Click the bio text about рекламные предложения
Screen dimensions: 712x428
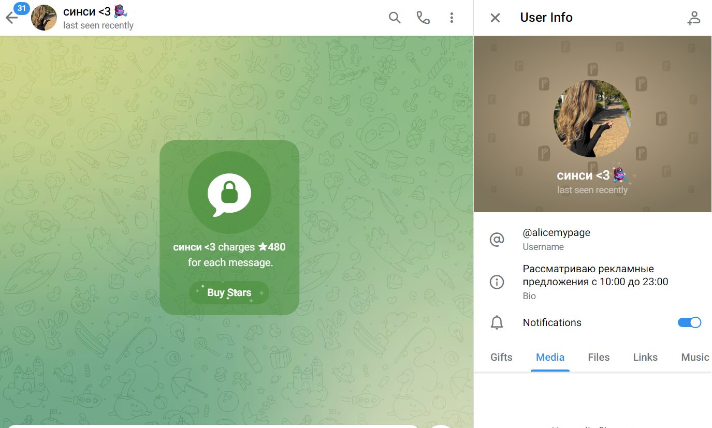(595, 275)
